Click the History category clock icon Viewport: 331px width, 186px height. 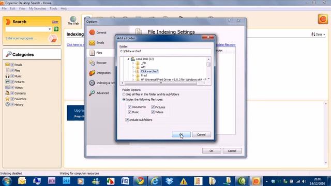point(7,104)
